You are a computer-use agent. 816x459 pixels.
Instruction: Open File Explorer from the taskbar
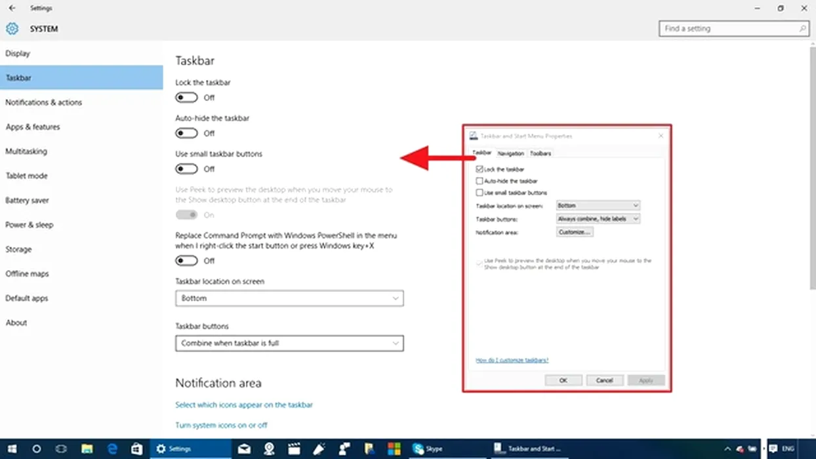87,449
